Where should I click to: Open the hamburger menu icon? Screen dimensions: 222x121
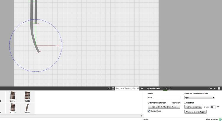click(219, 89)
